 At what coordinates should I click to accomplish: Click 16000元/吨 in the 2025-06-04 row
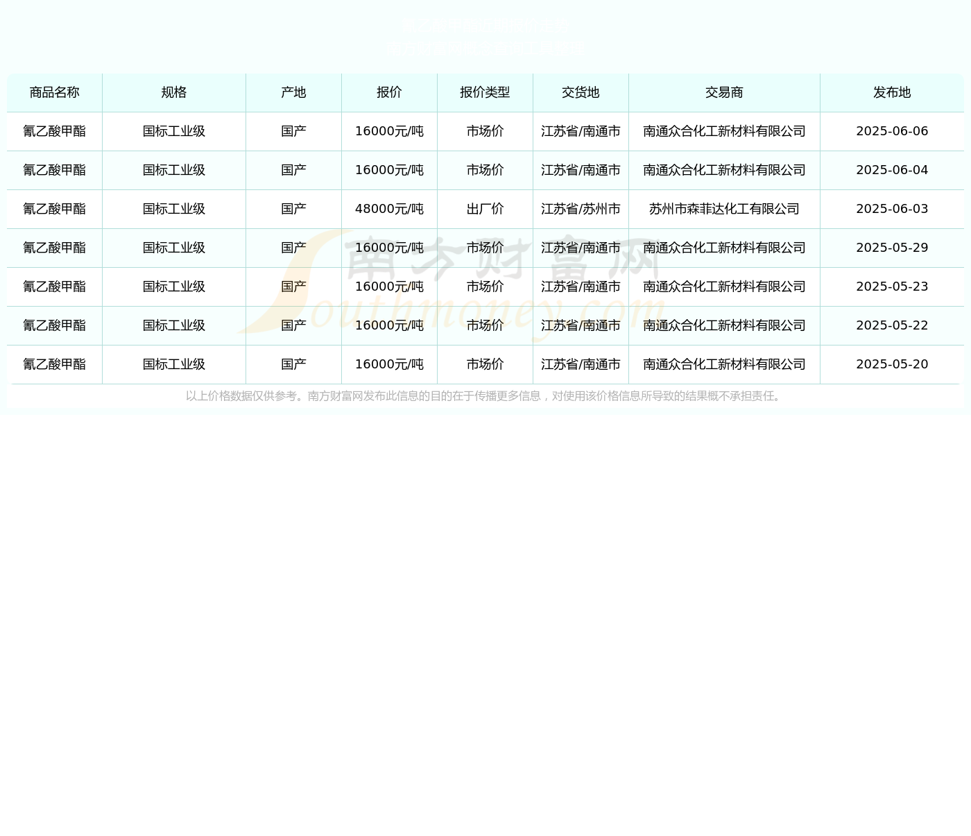pos(389,170)
